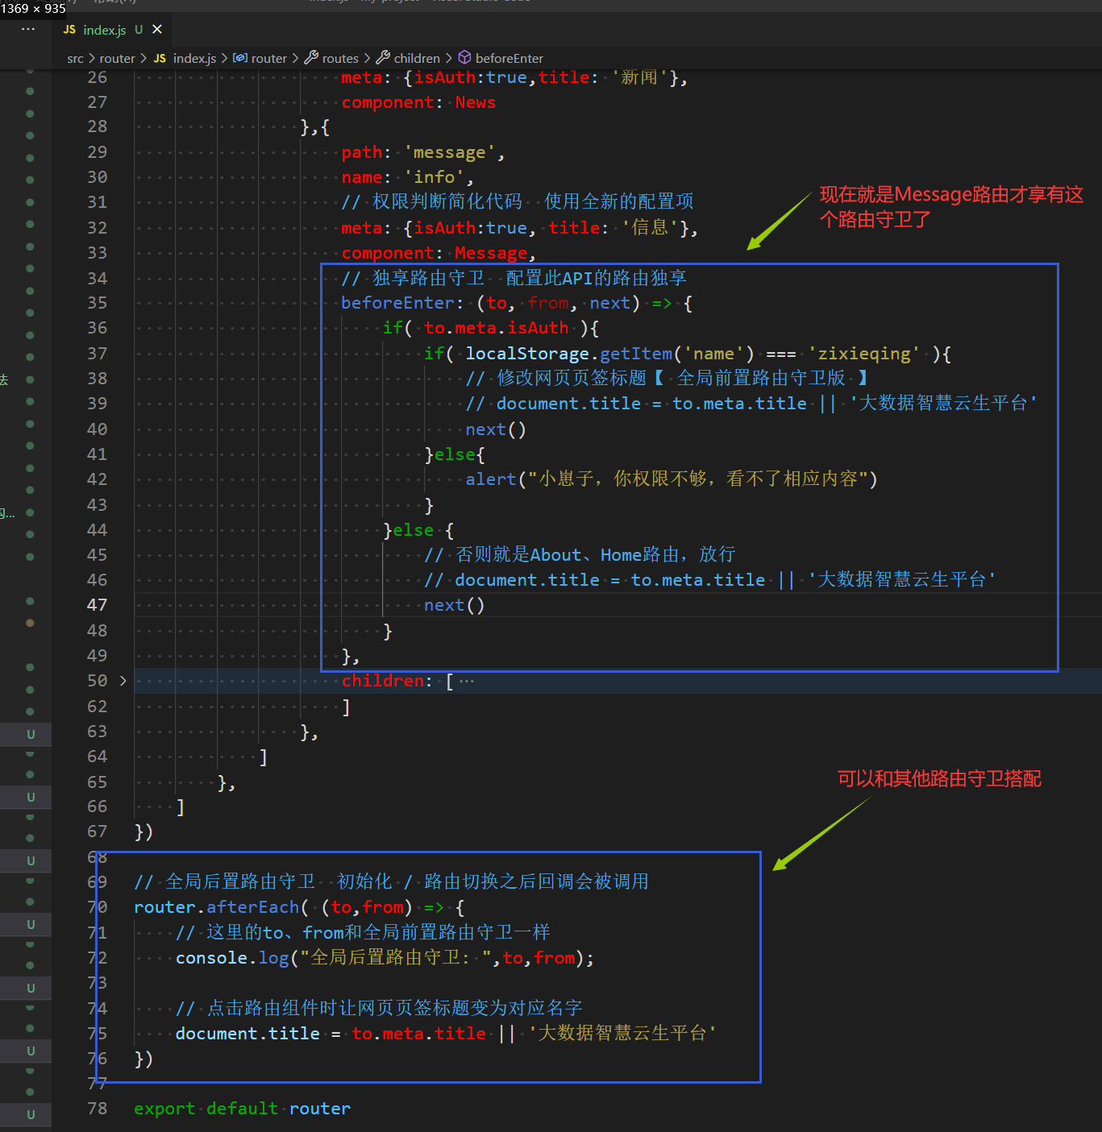Viewport: 1102px width, 1132px height.
Task: Click the JS file icon in index.js tab
Action: coord(69,30)
